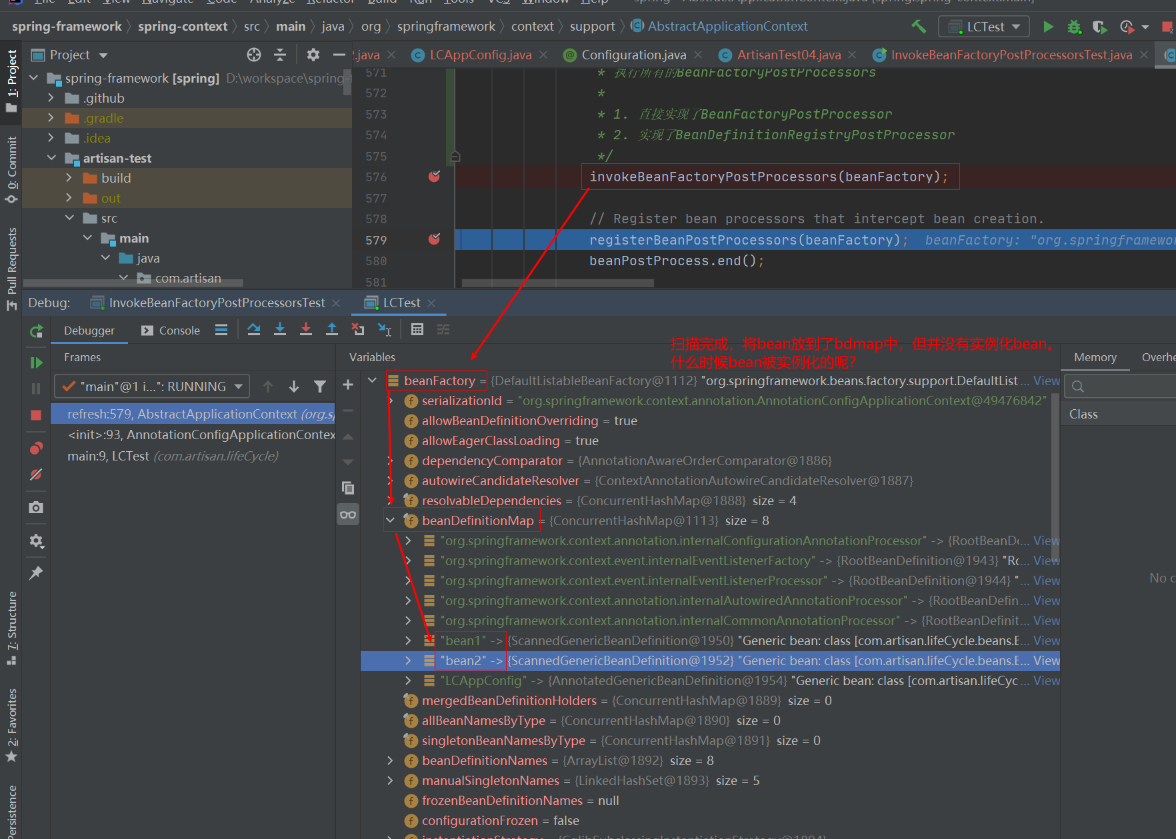Pin the debug tab with pin icon
This screenshot has width=1176, height=839.
36,573
